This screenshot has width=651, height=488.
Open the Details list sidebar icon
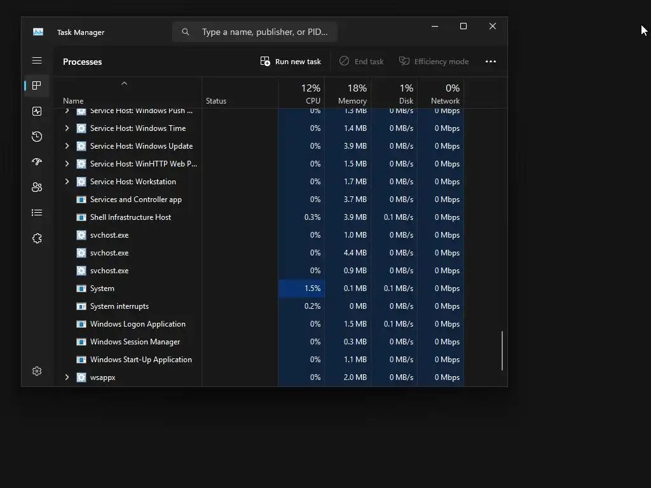[x=37, y=212]
